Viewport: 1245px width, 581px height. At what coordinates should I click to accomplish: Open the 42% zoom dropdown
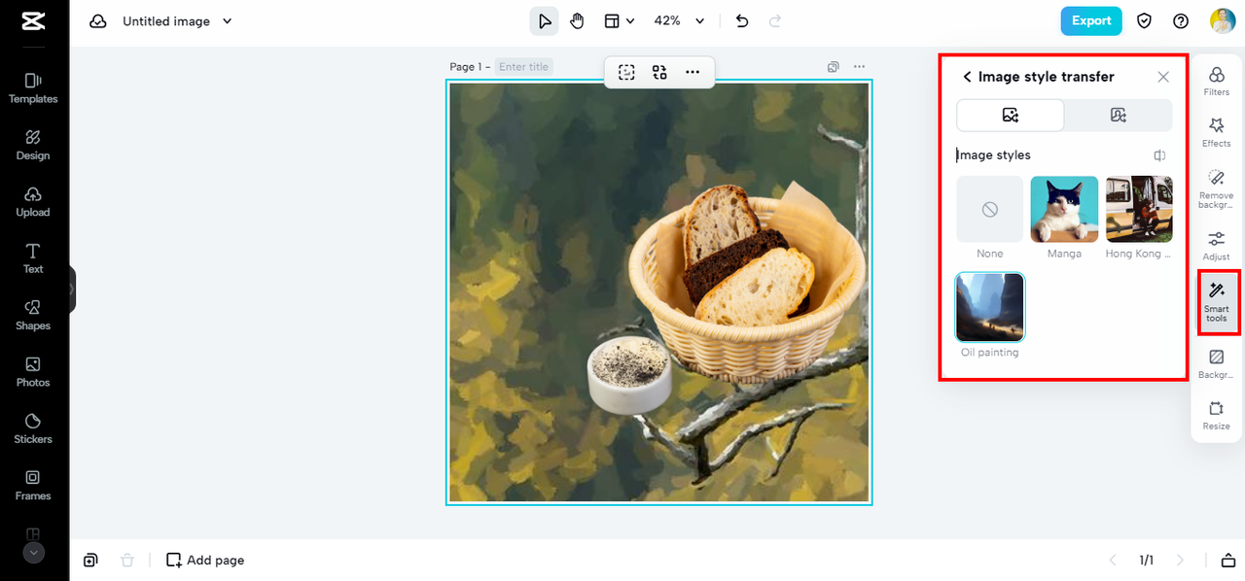pyautogui.click(x=679, y=21)
